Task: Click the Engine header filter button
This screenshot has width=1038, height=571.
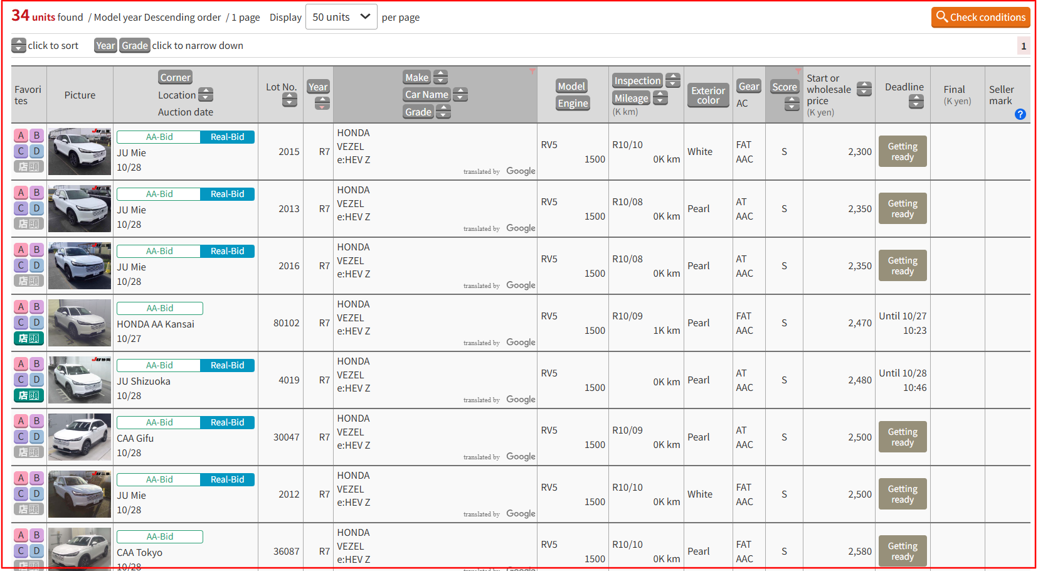Action: (x=573, y=103)
